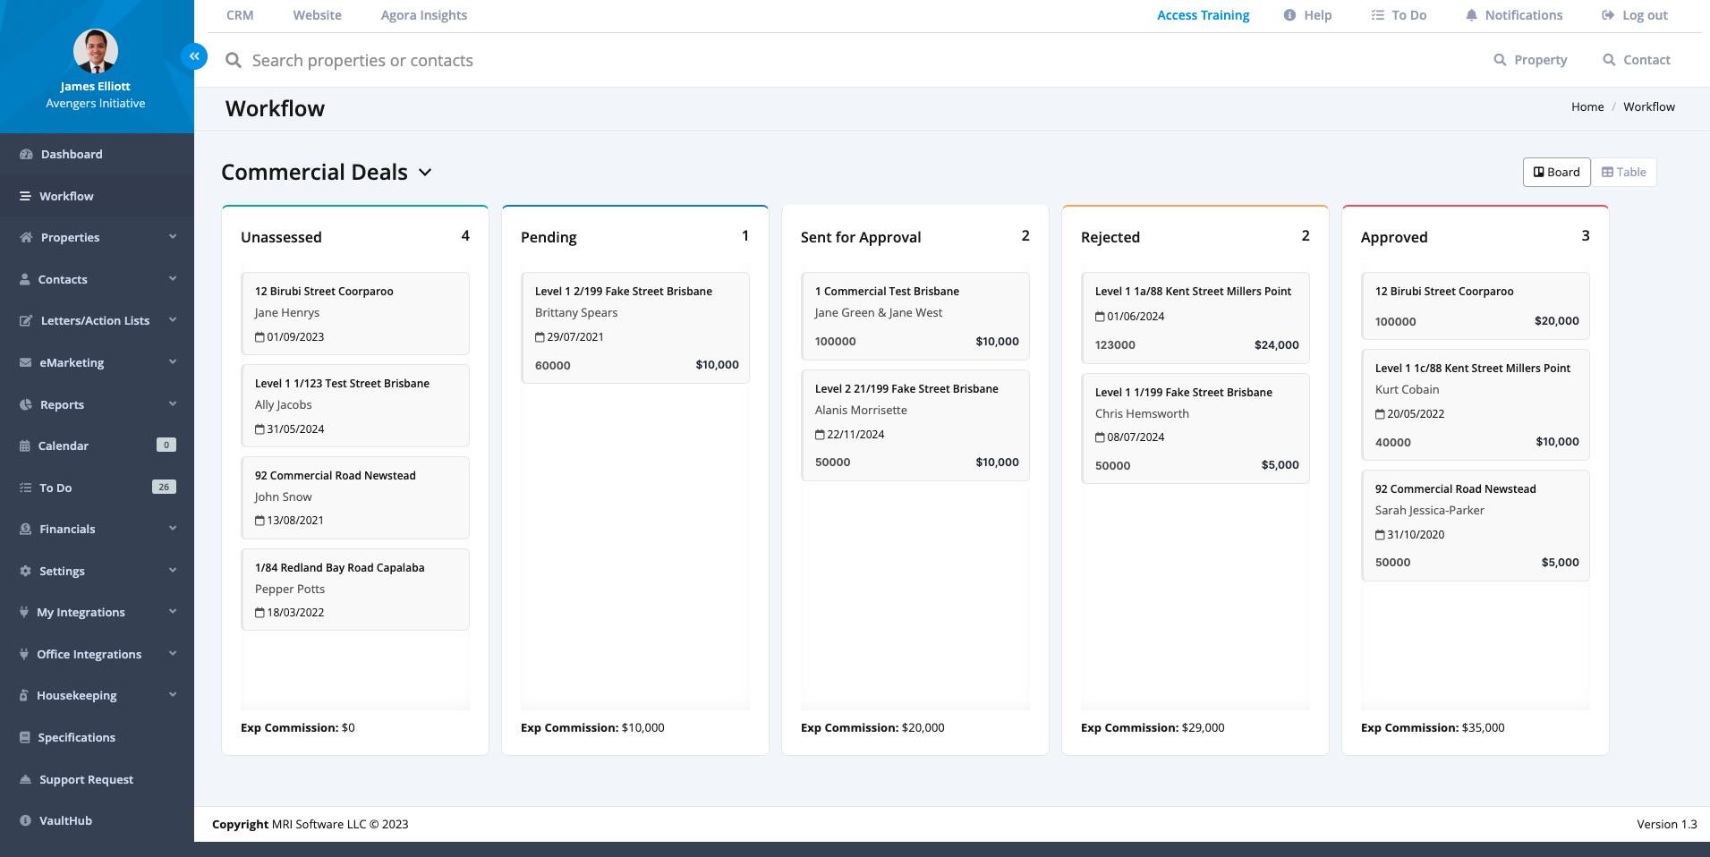The image size is (1710, 857).
Task: Collapse sidebar with double-chevron button
Action: (x=194, y=56)
